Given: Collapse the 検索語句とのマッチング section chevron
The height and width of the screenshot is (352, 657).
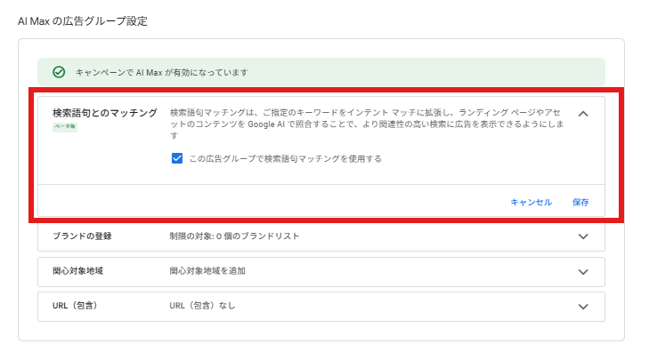Looking at the screenshot, I should (x=583, y=114).
